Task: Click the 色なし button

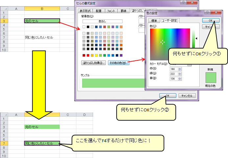Action: 103,21
